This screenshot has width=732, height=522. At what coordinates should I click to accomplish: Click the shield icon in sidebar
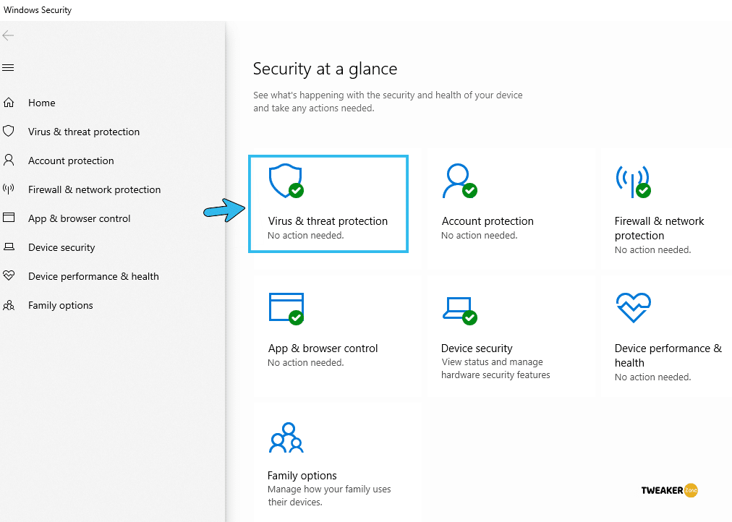click(9, 131)
